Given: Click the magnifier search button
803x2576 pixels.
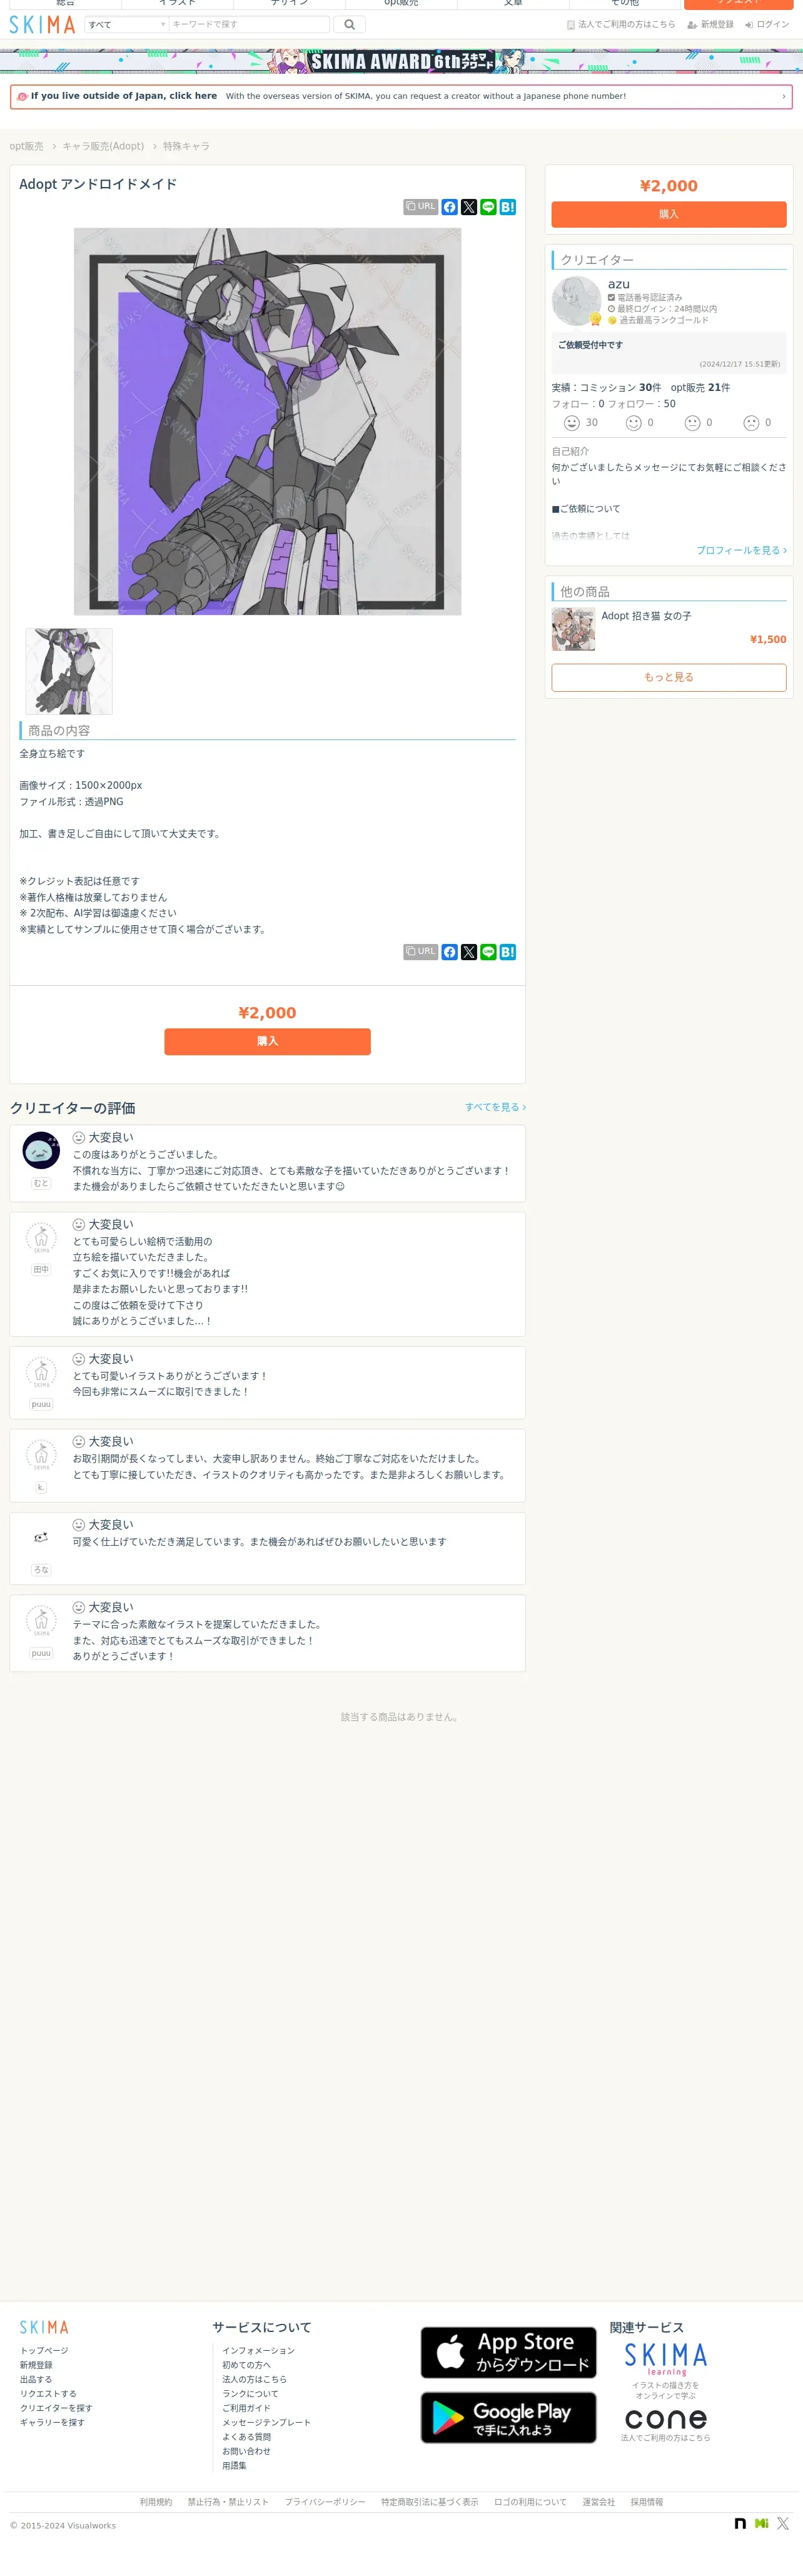Looking at the screenshot, I should (x=349, y=24).
